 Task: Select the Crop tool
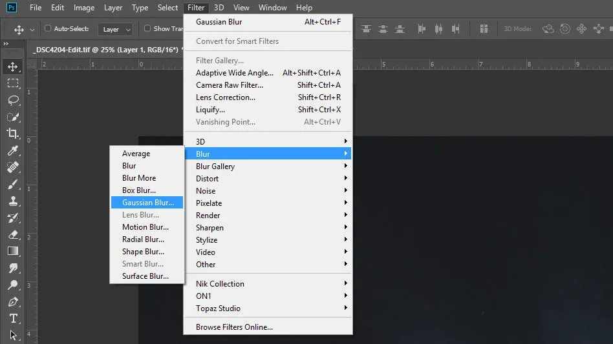click(13, 134)
